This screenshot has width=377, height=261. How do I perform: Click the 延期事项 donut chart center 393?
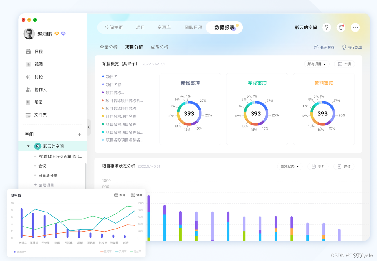pyautogui.click(x=323, y=113)
